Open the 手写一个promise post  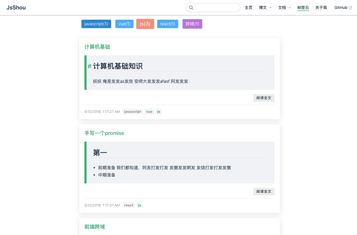coord(104,133)
